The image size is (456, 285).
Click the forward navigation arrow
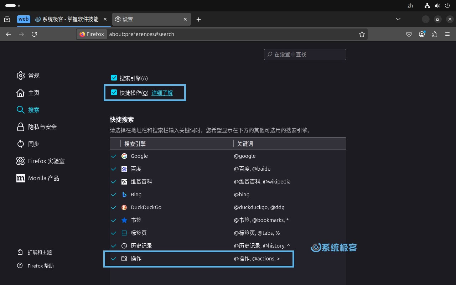coord(21,34)
